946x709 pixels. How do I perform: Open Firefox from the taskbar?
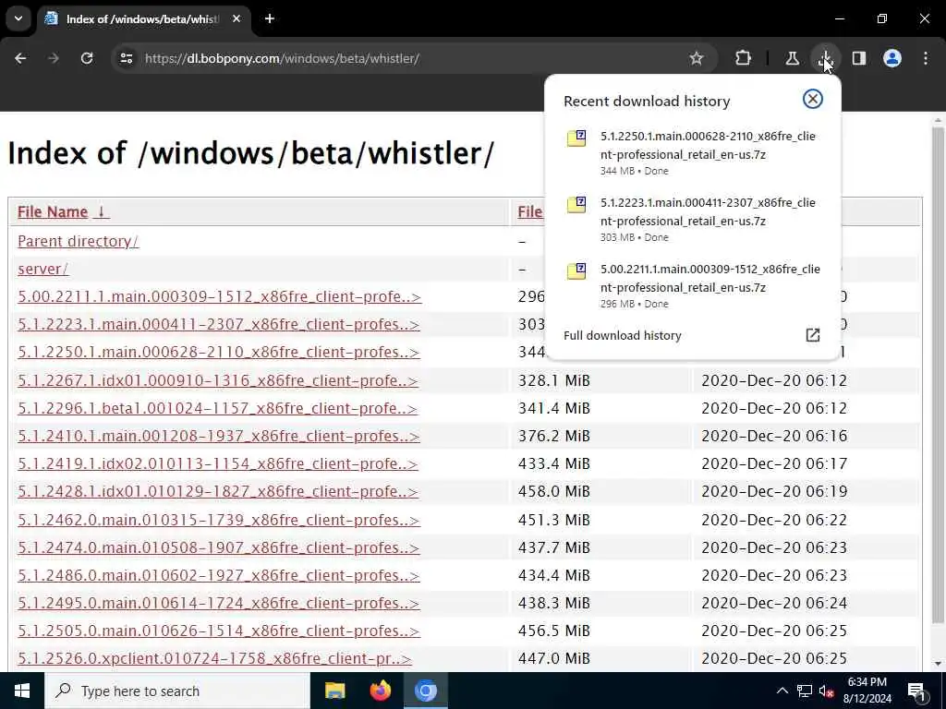click(x=380, y=691)
